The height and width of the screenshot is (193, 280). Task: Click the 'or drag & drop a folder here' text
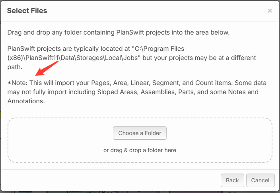click(x=140, y=150)
